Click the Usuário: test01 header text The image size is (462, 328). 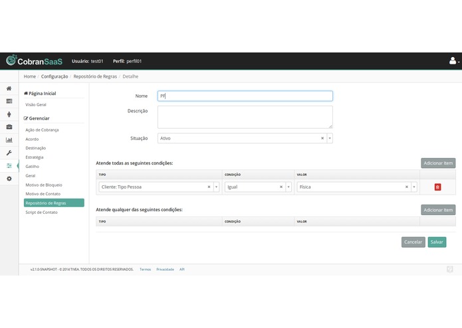(88, 61)
